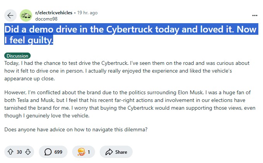Open r/electricvehicles subreddit link

[x=54, y=13]
